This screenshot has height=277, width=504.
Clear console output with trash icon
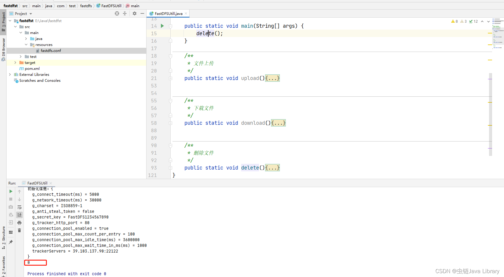(x=19, y=230)
